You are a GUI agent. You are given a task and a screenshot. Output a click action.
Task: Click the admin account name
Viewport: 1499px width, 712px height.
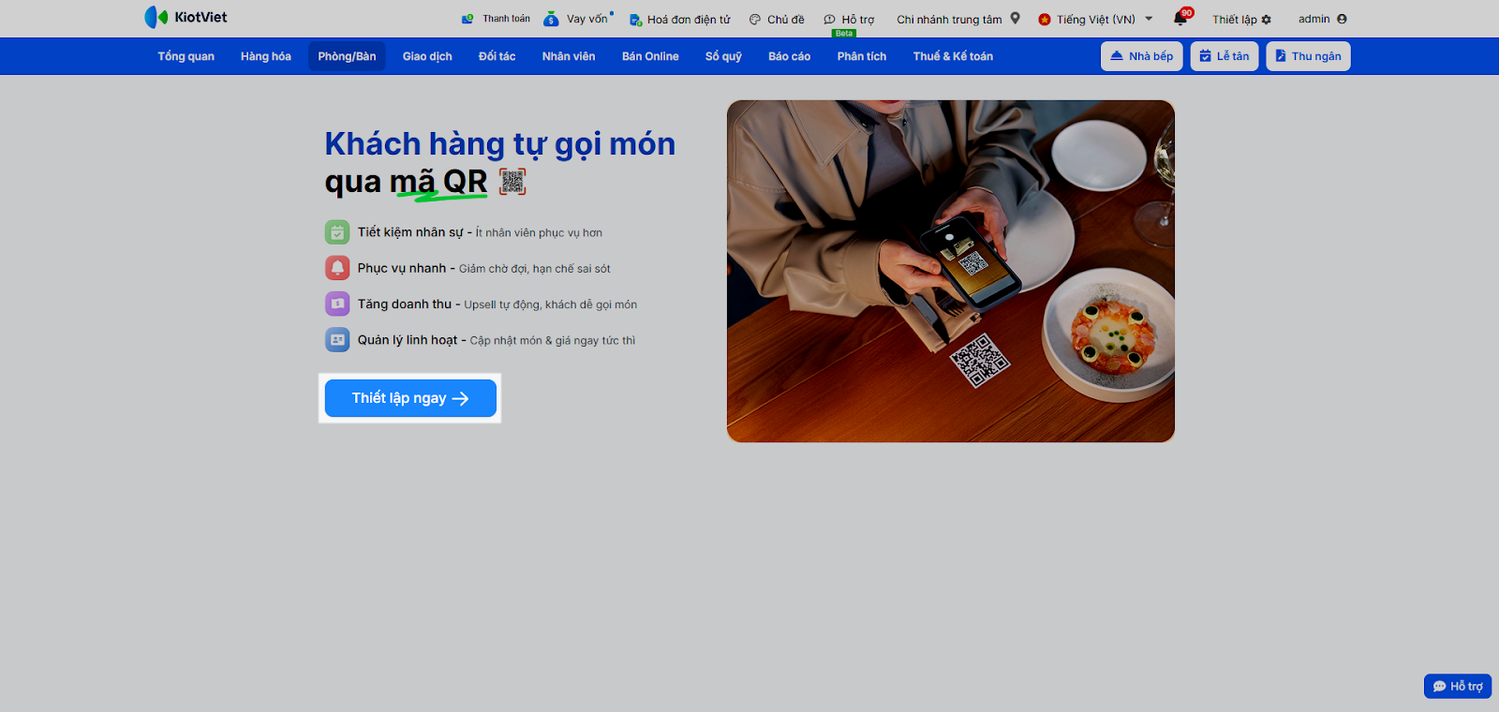1313,19
